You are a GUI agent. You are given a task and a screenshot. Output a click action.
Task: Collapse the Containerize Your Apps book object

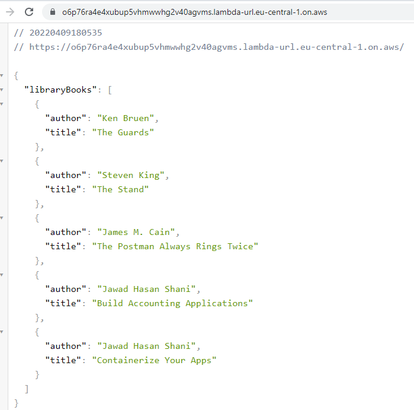coord(2,332)
